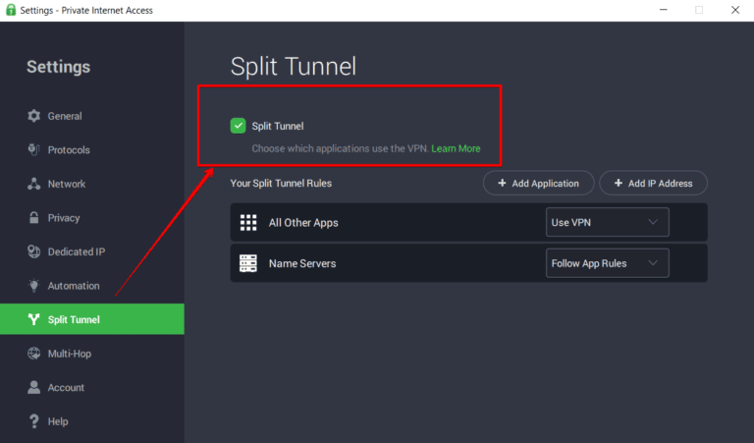The image size is (754, 443).
Task: Click the Network nodes icon
Action: pyautogui.click(x=33, y=184)
